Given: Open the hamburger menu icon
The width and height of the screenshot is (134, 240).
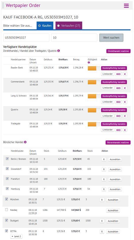Looking at the screenshot, I should (126, 6).
